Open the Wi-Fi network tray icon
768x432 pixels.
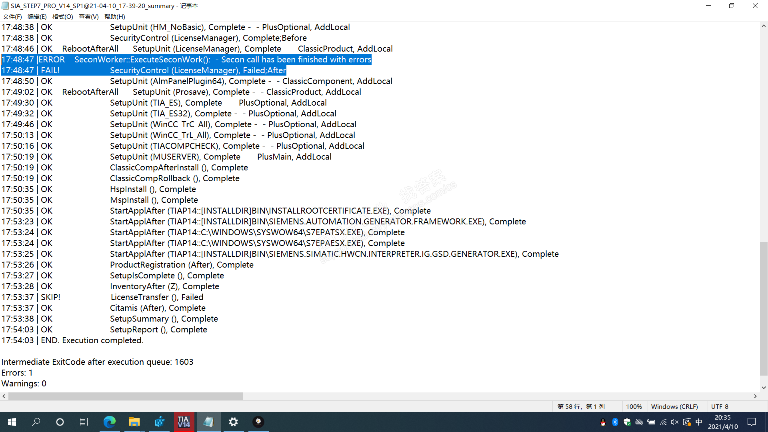click(x=663, y=422)
